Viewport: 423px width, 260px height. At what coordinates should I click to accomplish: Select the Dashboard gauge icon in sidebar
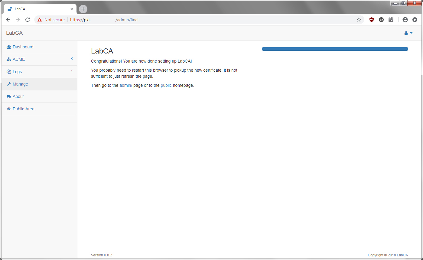(x=8, y=47)
